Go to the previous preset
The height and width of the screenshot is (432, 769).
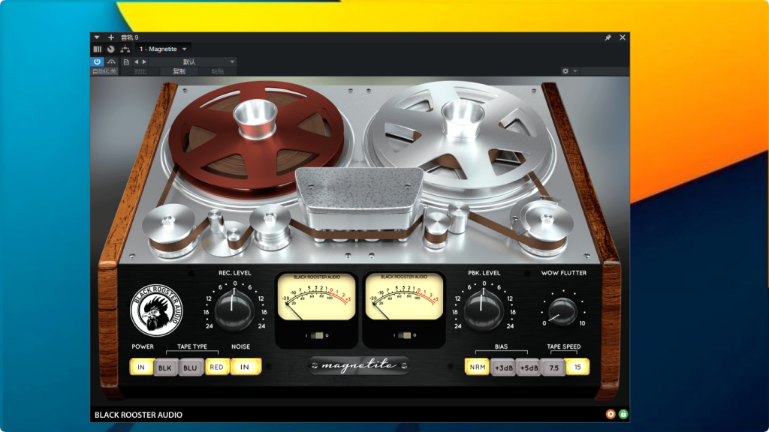point(137,61)
